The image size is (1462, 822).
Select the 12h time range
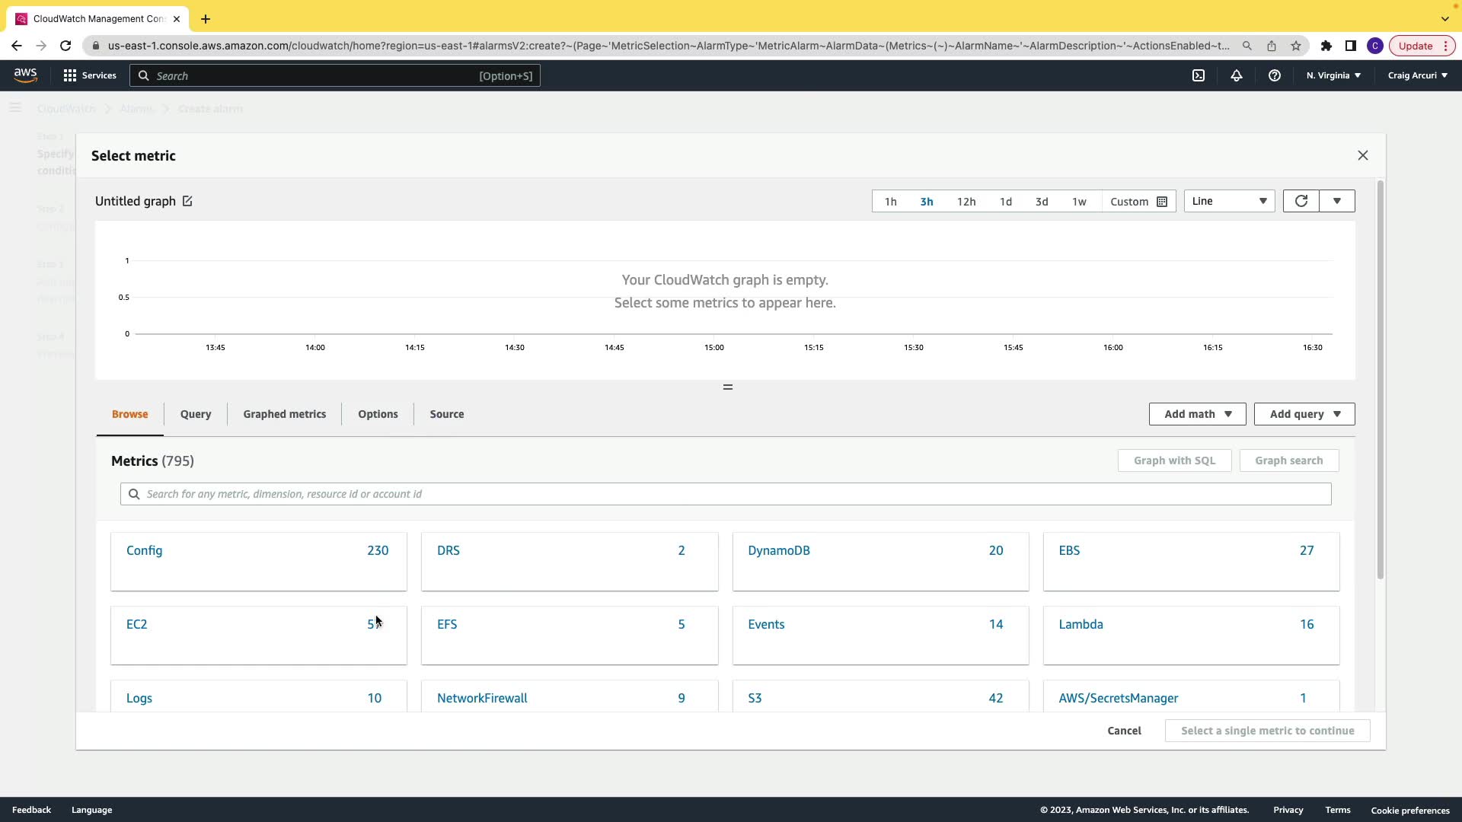point(966,202)
